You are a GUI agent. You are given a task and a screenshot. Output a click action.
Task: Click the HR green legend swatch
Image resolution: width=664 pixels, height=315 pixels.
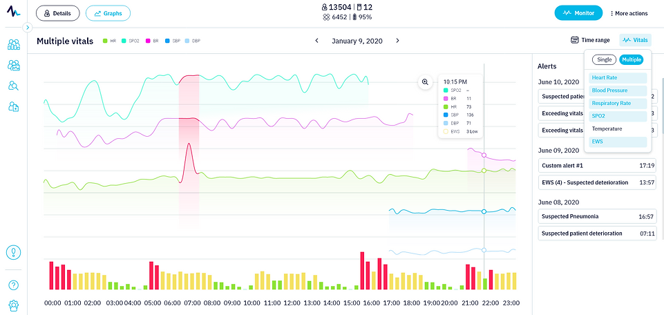coord(105,41)
